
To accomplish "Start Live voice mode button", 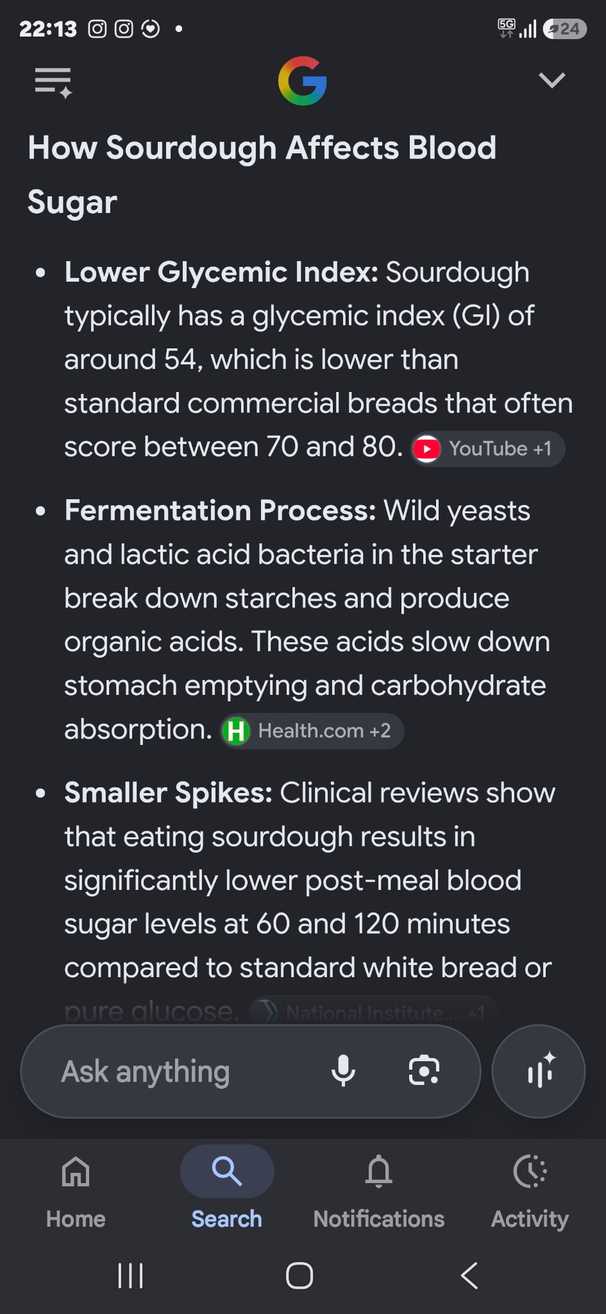I will pyautogui.click(x=539, y=1071).
